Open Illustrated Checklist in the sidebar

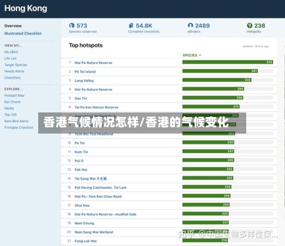(23, 34)
